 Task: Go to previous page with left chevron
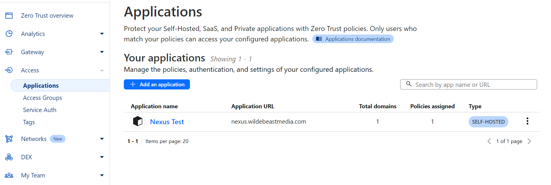489,141
